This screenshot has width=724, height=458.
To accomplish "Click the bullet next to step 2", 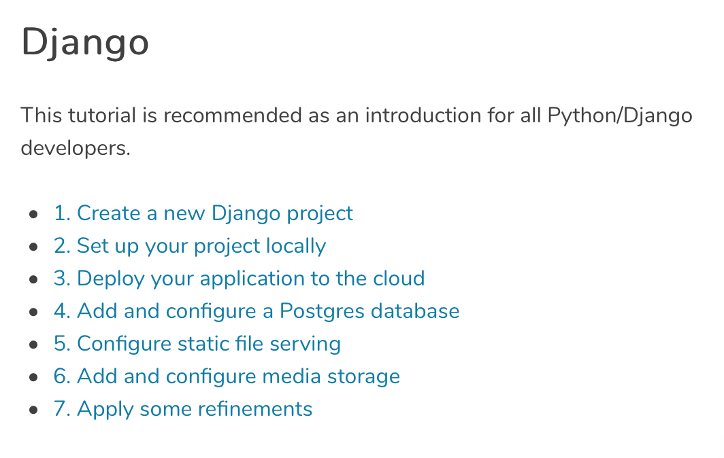I will pos(33,247).
